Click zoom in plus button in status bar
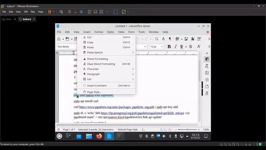 [x=199, y=130]
